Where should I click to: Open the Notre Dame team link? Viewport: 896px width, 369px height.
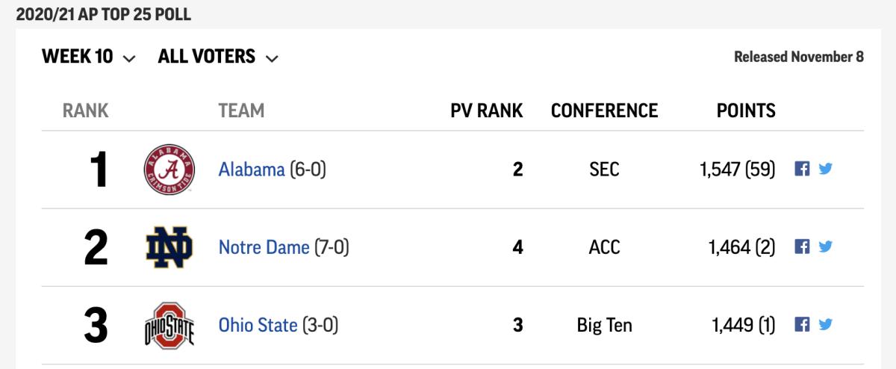pyautogui.click(x=264, y=247)
